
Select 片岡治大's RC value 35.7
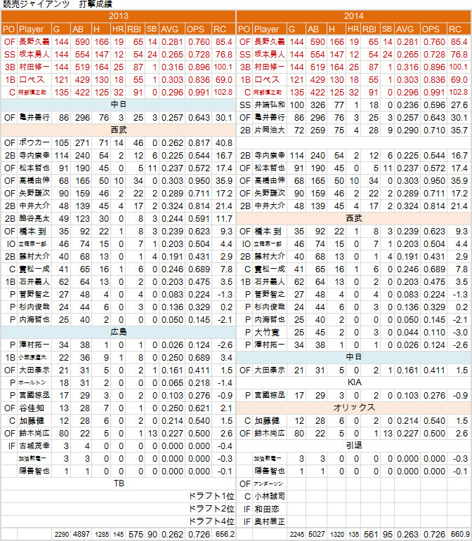tap(459, 131)
